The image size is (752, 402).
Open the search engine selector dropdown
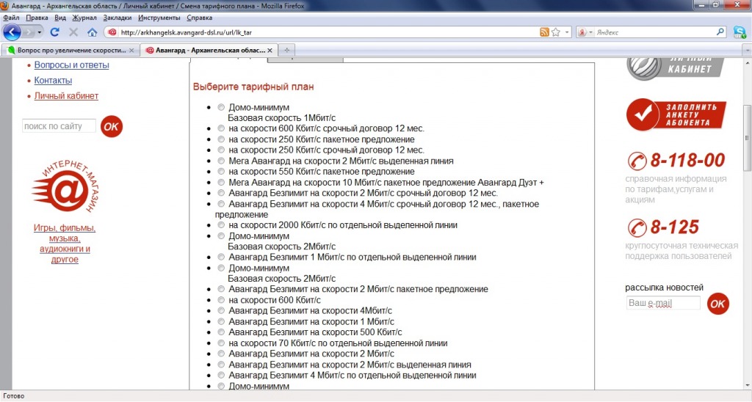point(590,32)
